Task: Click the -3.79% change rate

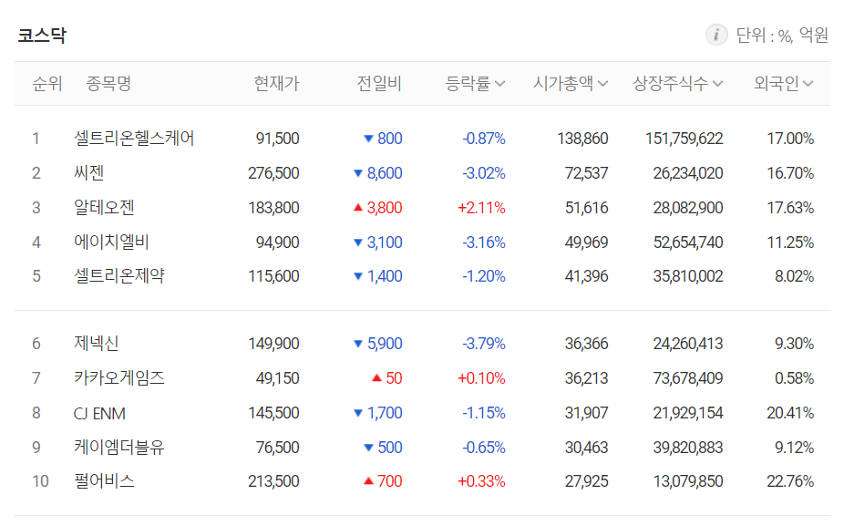Action: point(483,344)
